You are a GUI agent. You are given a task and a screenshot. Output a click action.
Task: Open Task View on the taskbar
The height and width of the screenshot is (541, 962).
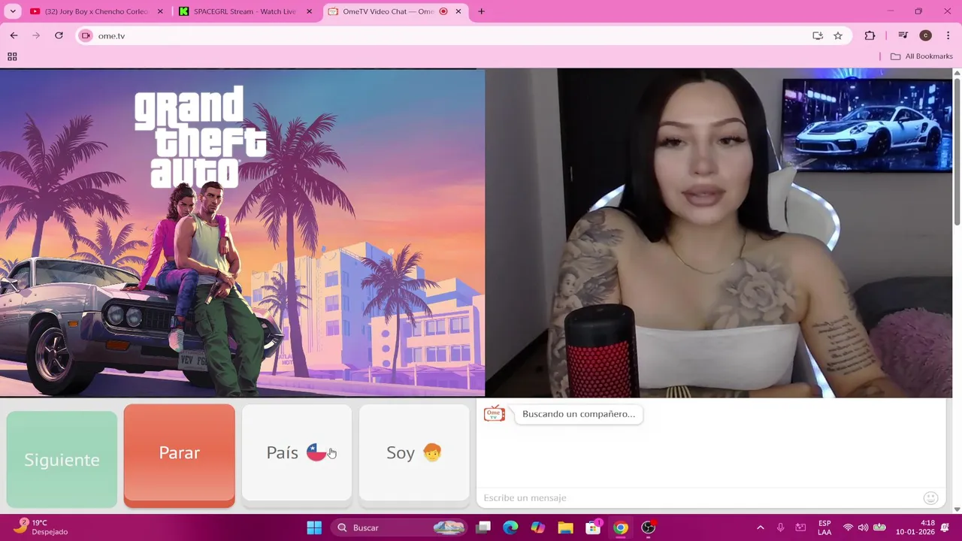pos(483,527)
